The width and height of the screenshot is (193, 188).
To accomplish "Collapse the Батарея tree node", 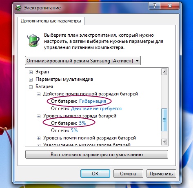I will tap(31, 87).
